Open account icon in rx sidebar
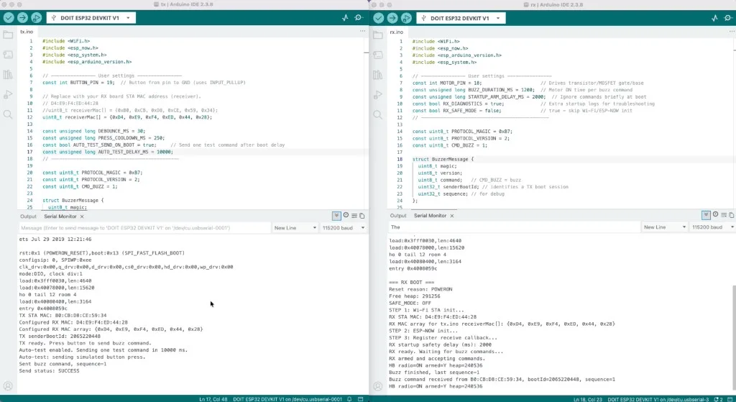This screenshot has width=736, height=402. [378, 386]
